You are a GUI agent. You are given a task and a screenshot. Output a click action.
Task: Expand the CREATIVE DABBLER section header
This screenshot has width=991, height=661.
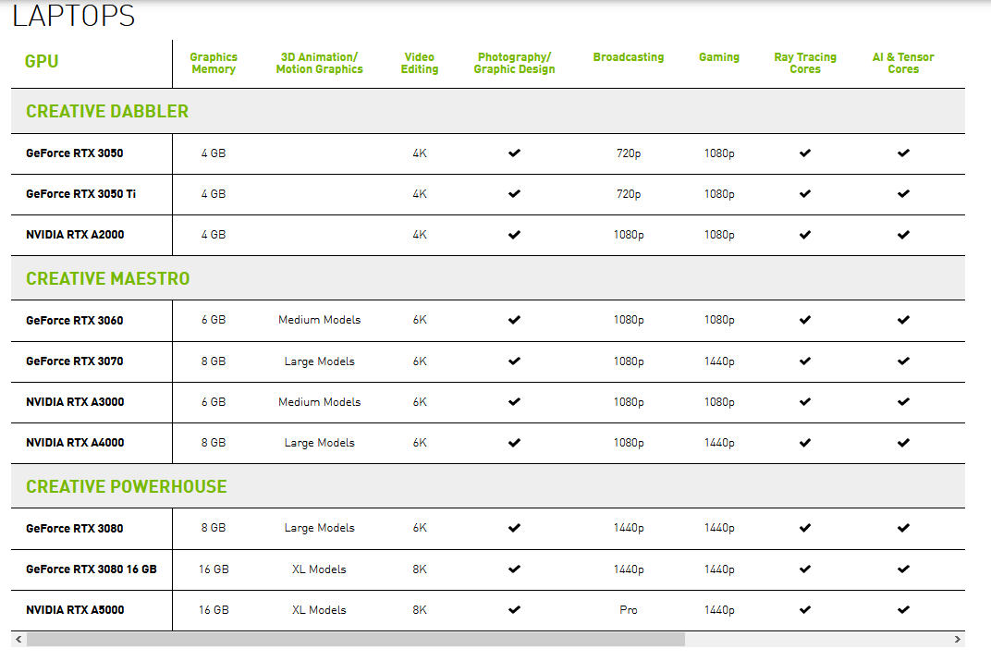click(106, 111)
